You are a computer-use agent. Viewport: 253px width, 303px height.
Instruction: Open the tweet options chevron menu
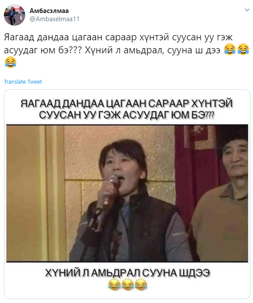[x=247, y=10]
